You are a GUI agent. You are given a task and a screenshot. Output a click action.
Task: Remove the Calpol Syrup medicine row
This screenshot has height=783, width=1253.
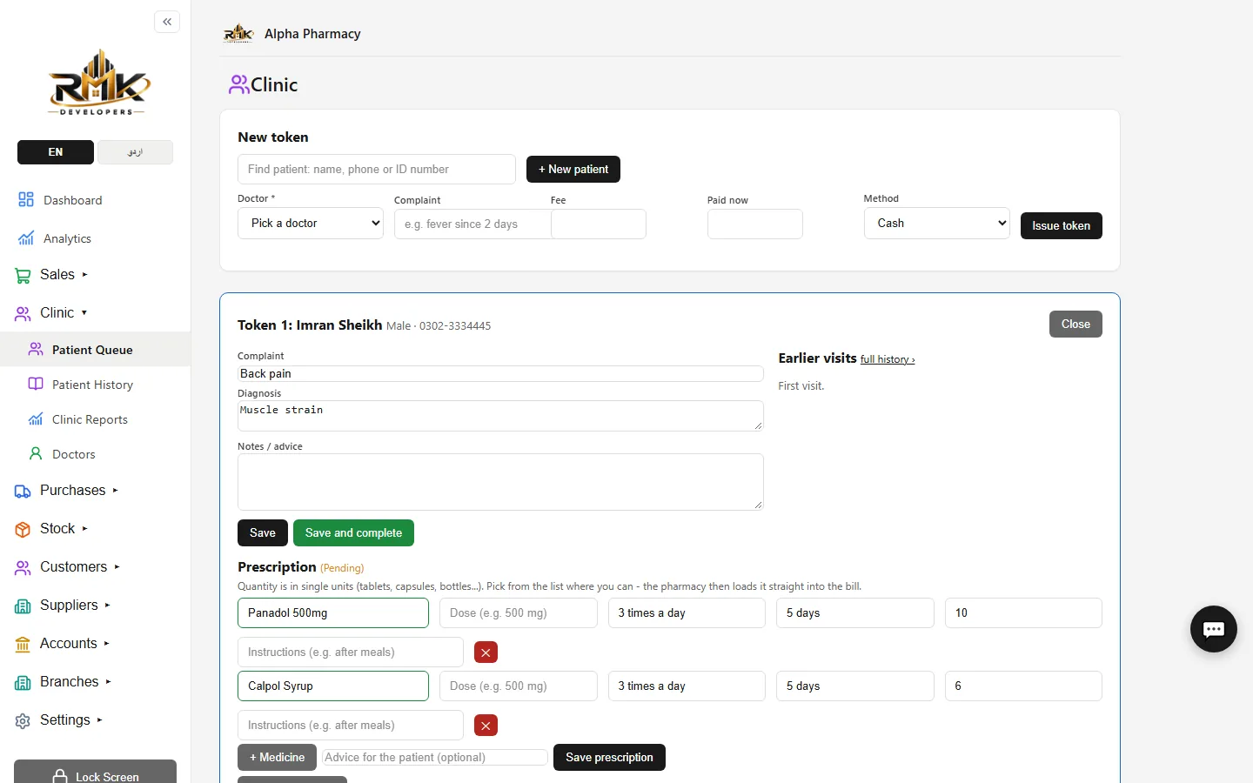pos(486,725)
